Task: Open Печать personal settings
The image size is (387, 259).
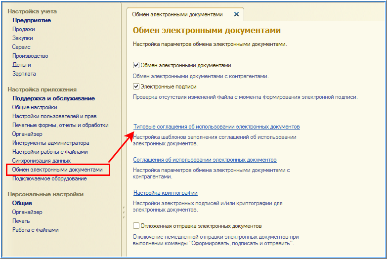Action: (x=21, y=221)
